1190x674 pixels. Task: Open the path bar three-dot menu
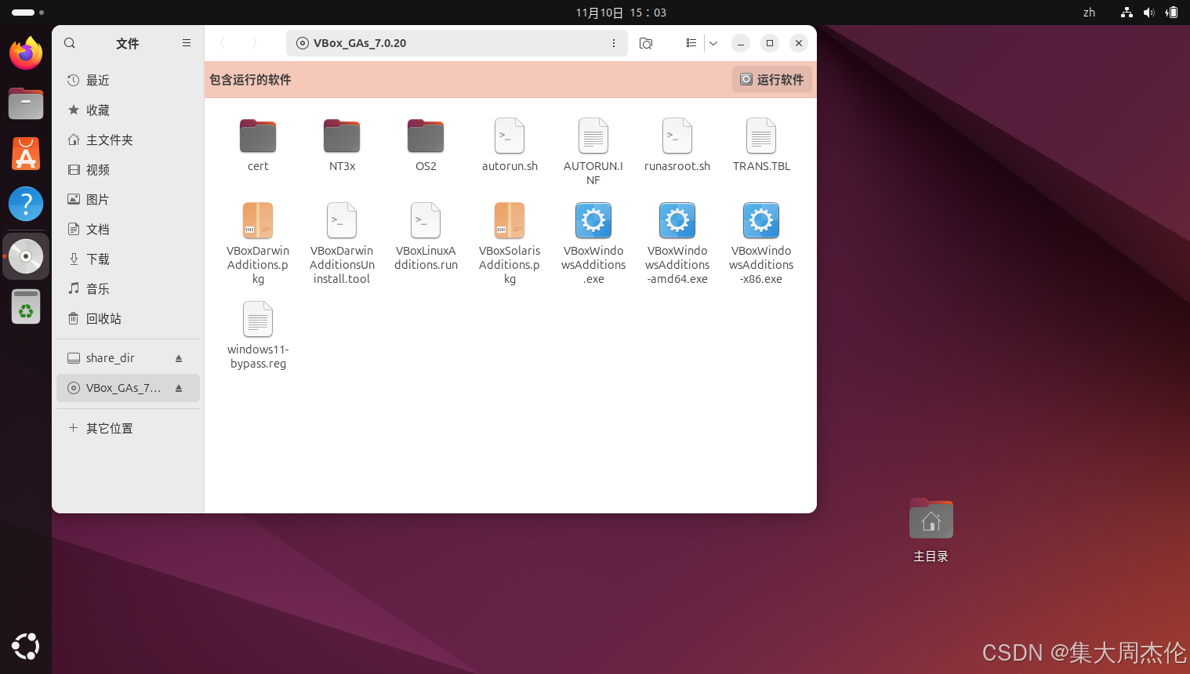click(614, 43)
